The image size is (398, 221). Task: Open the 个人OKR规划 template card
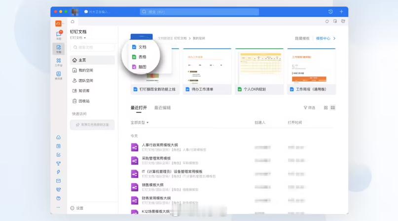(259, 72)
